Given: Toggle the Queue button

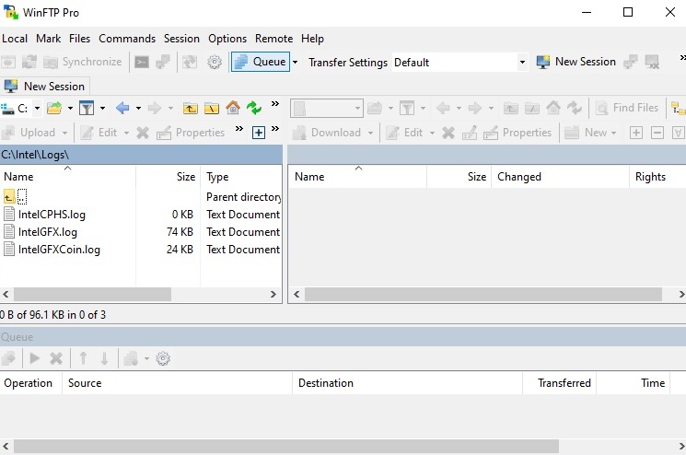Looking at the screenshot, I should point(261,62).
